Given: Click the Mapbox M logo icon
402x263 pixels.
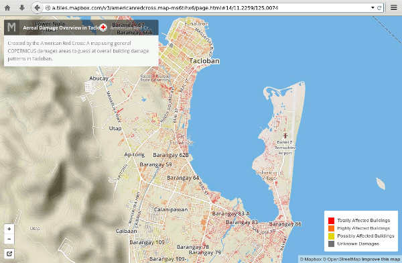Looking at the screenshot, I should tap(11, 28).
